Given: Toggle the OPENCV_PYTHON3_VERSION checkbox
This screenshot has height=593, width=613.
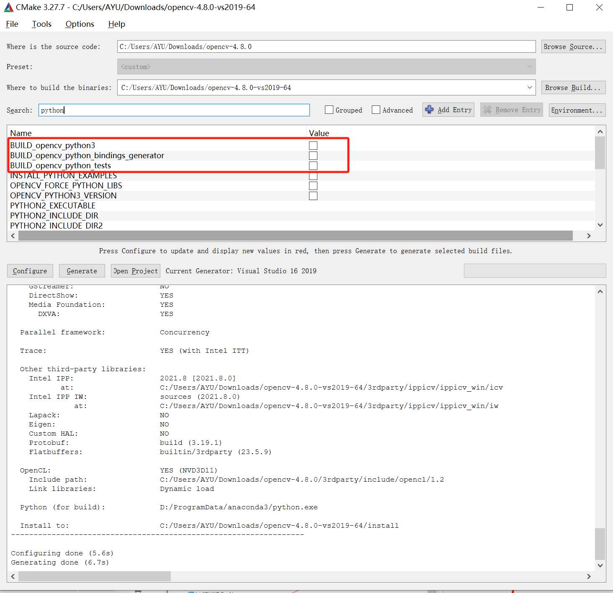Looking at the screenshot, I should [313, 196].
